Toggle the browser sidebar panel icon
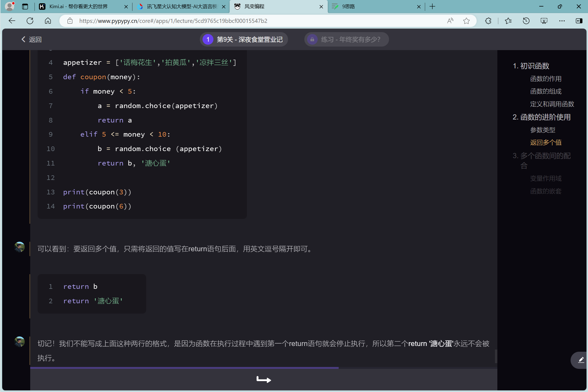 [579, 21]
